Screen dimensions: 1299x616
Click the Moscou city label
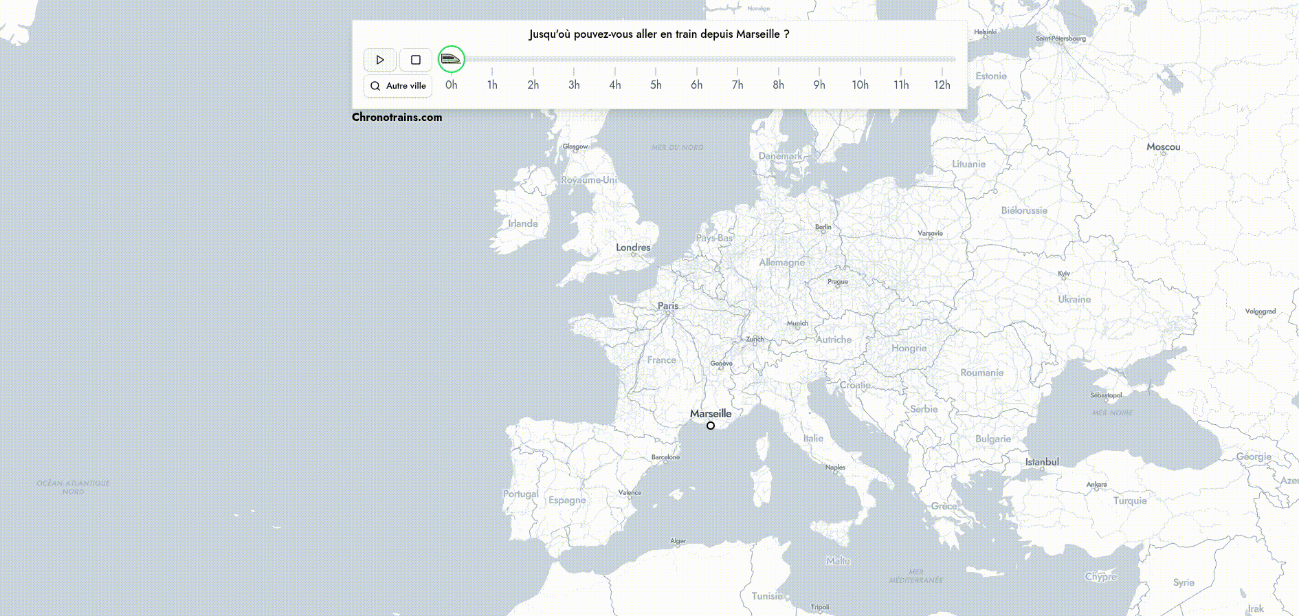coord(1163,147)
